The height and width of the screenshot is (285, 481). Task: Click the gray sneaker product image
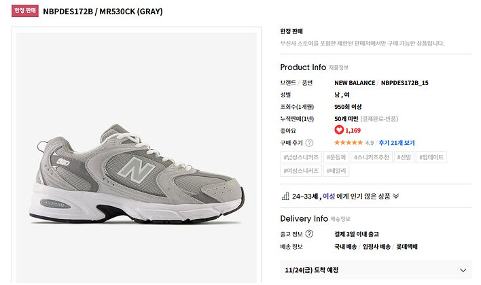tap(136, 173)
